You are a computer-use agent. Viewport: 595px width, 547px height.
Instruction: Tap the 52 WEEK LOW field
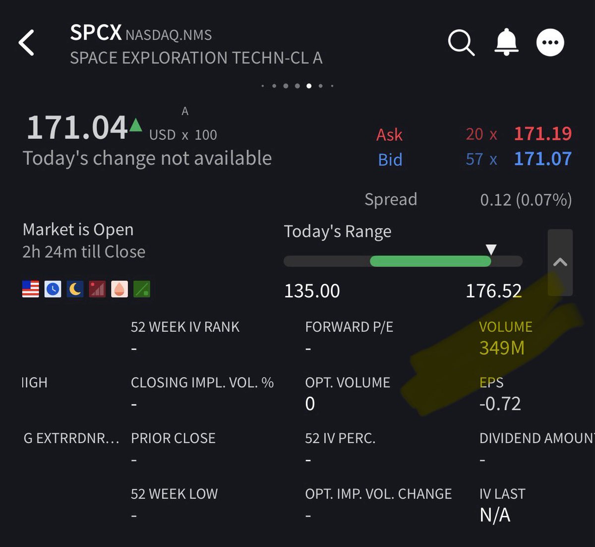click(174, 504)
